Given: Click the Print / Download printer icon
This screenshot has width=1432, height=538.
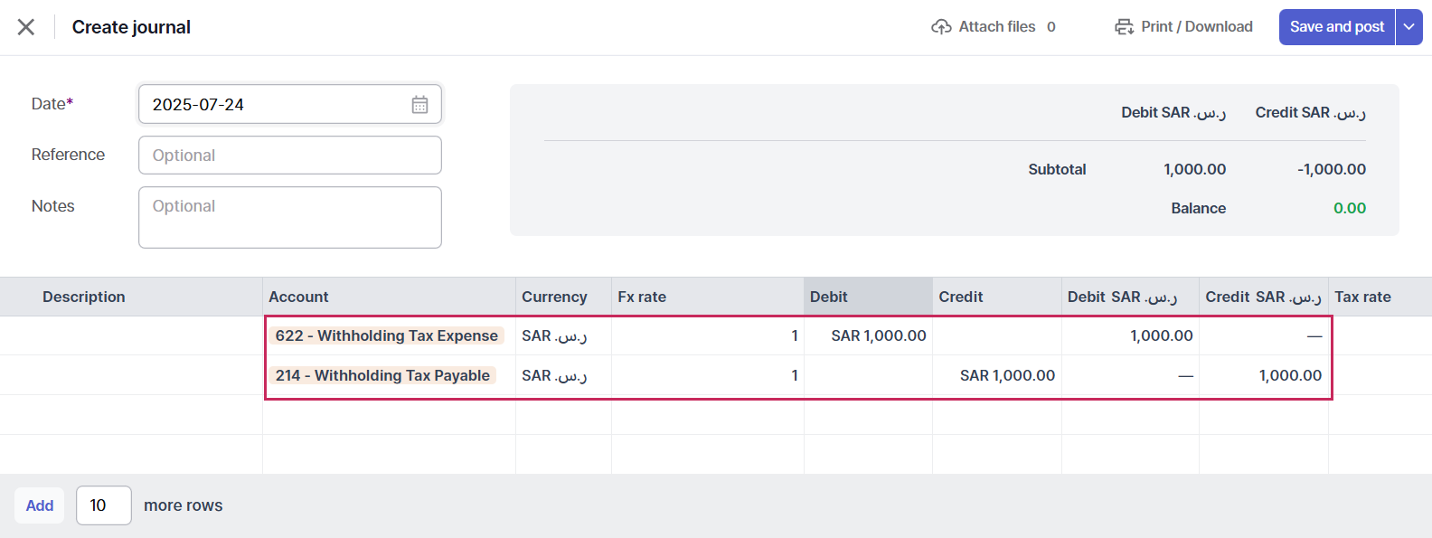Looking at the screenshot, I should 1124,27.
